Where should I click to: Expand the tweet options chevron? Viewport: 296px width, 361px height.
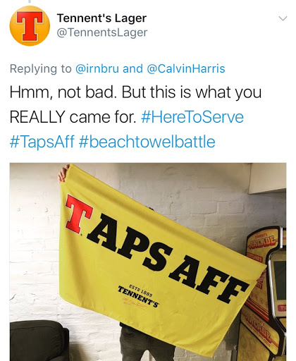tap(283, 18)
